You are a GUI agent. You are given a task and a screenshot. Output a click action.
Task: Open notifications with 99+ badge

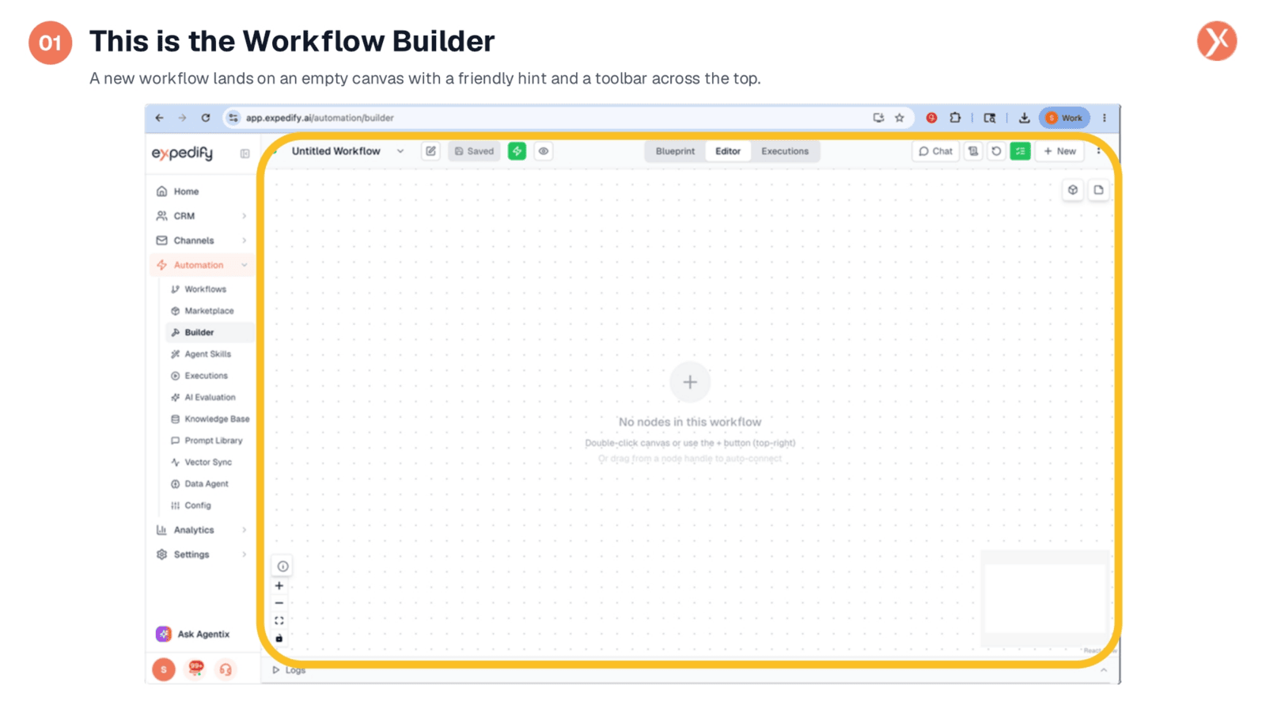tap(195, 669)
